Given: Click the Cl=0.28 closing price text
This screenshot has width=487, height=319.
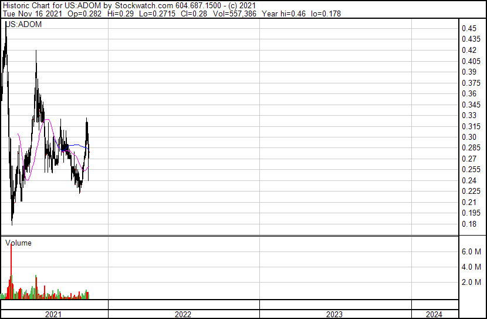Looking at the screenshot, I should pos(194,14).
